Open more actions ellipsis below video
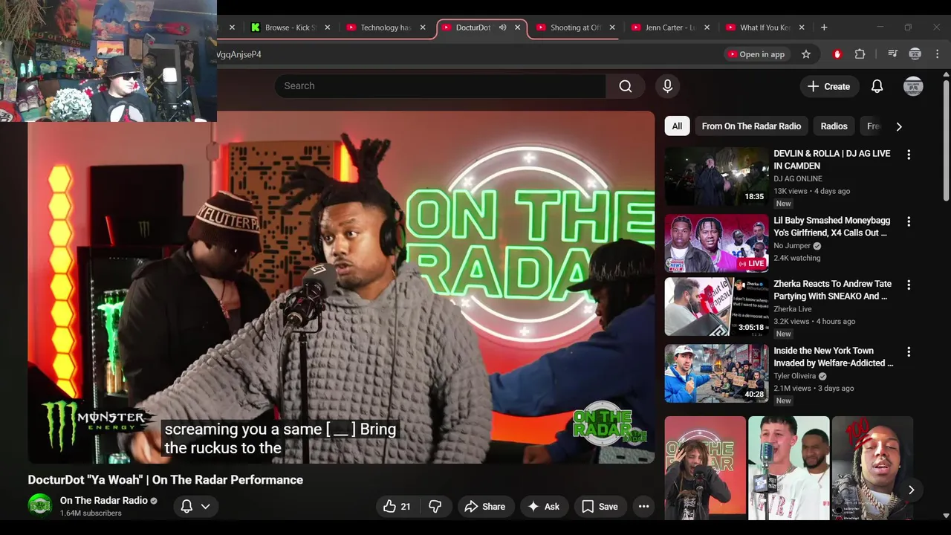951x535 pixels. click(x=644, y=507)
